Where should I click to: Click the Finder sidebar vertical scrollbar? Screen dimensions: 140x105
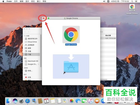click(41, 51)
